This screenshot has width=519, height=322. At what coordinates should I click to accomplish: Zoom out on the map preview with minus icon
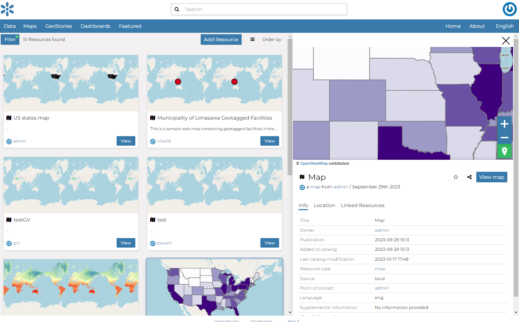[x=504, y=138]
